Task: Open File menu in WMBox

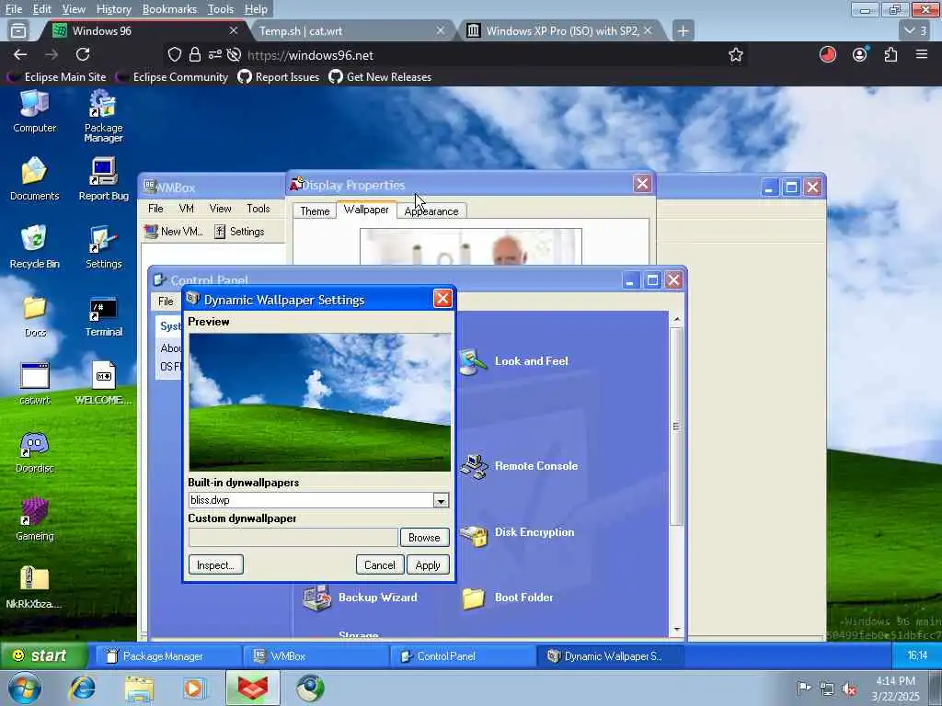Action: (155, 209)
